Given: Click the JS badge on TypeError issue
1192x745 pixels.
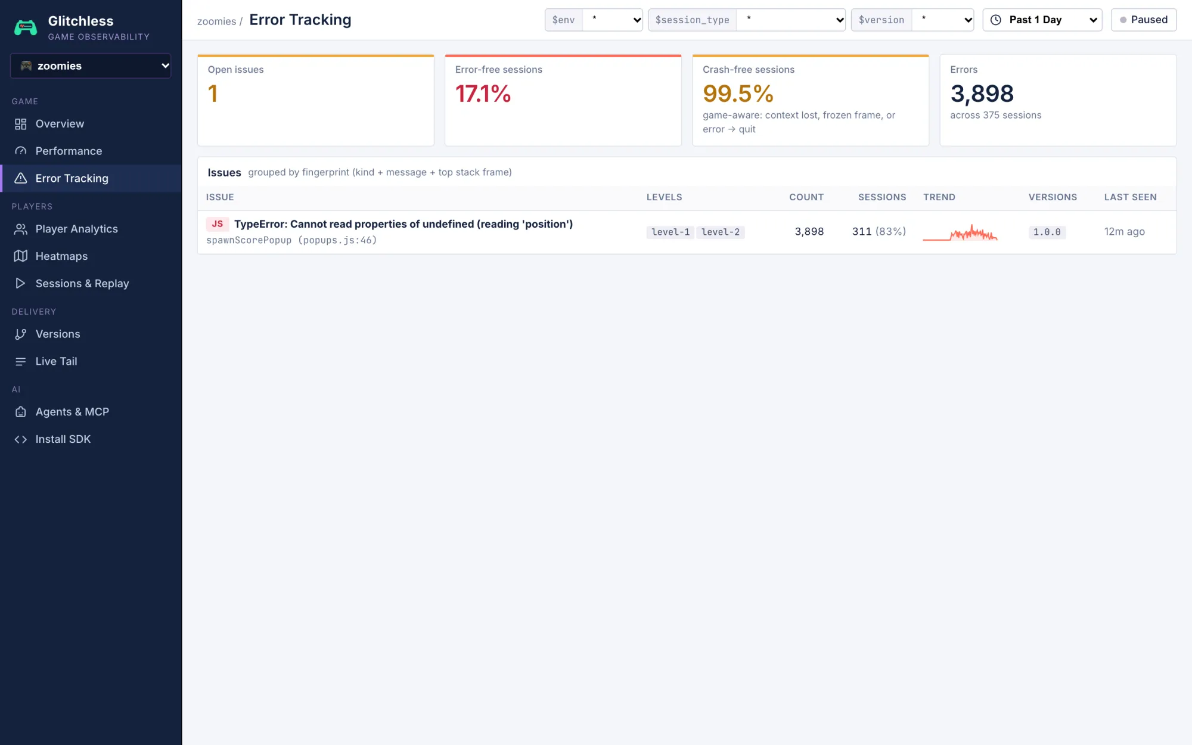Looking at the screenshot, I should [x=218, y=224].
